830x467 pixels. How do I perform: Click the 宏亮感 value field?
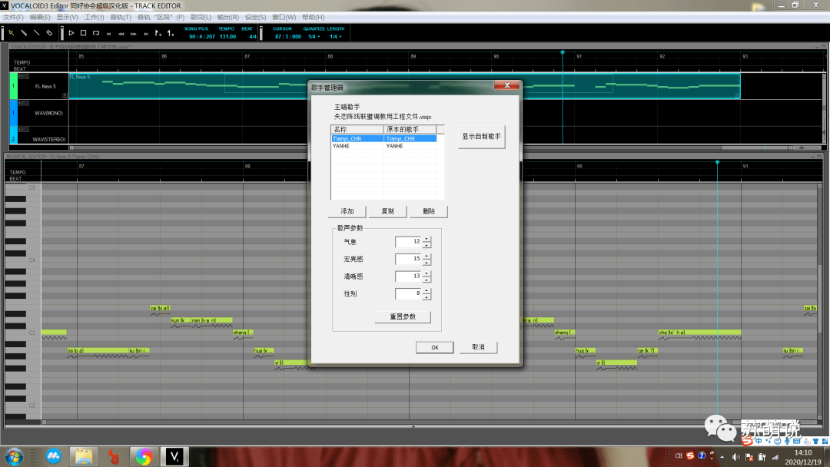[408, 259]
